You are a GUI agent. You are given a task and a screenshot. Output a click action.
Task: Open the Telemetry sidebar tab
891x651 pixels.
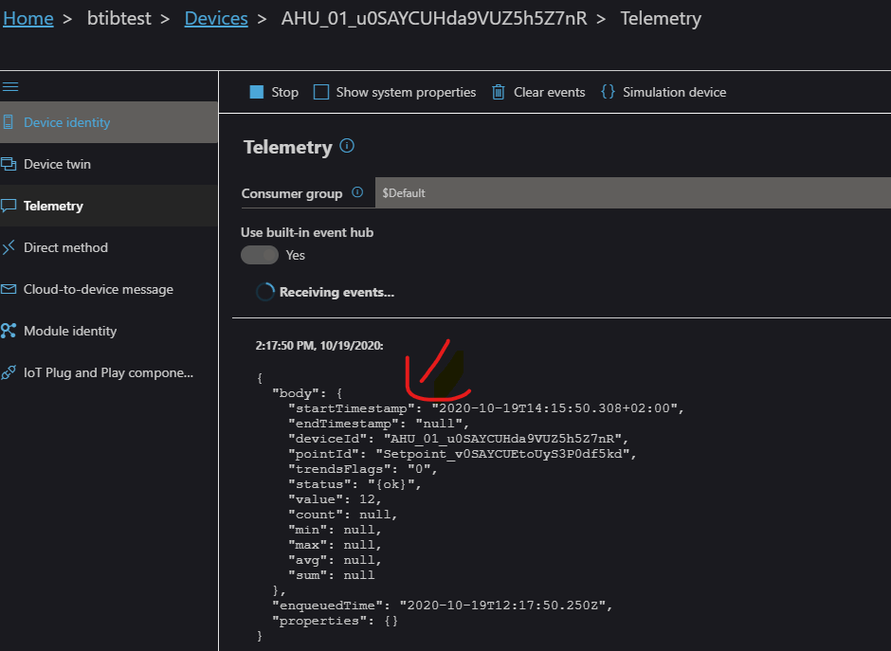(53, 206)
